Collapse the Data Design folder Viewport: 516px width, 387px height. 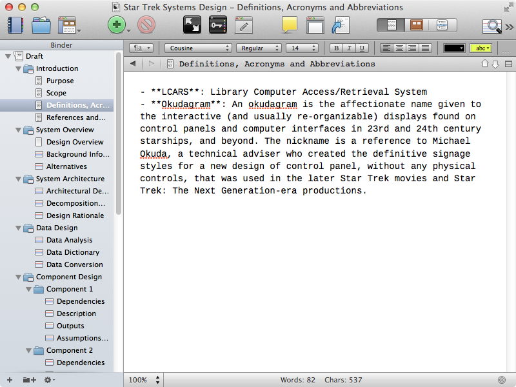(19, 228)
